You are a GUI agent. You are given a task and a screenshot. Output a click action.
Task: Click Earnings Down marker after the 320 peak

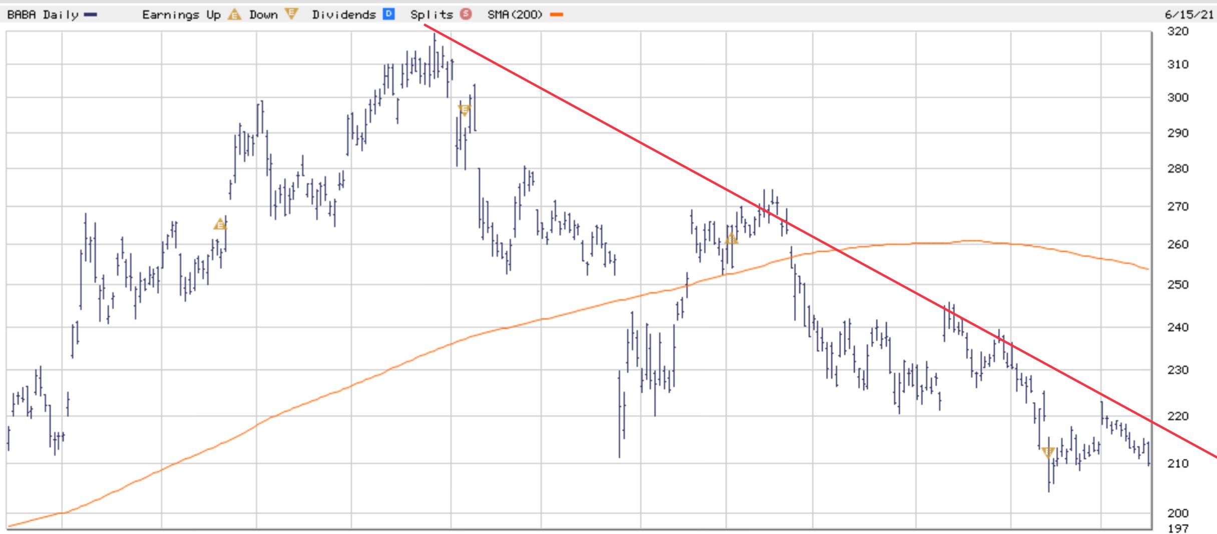[x=464, y=110]
